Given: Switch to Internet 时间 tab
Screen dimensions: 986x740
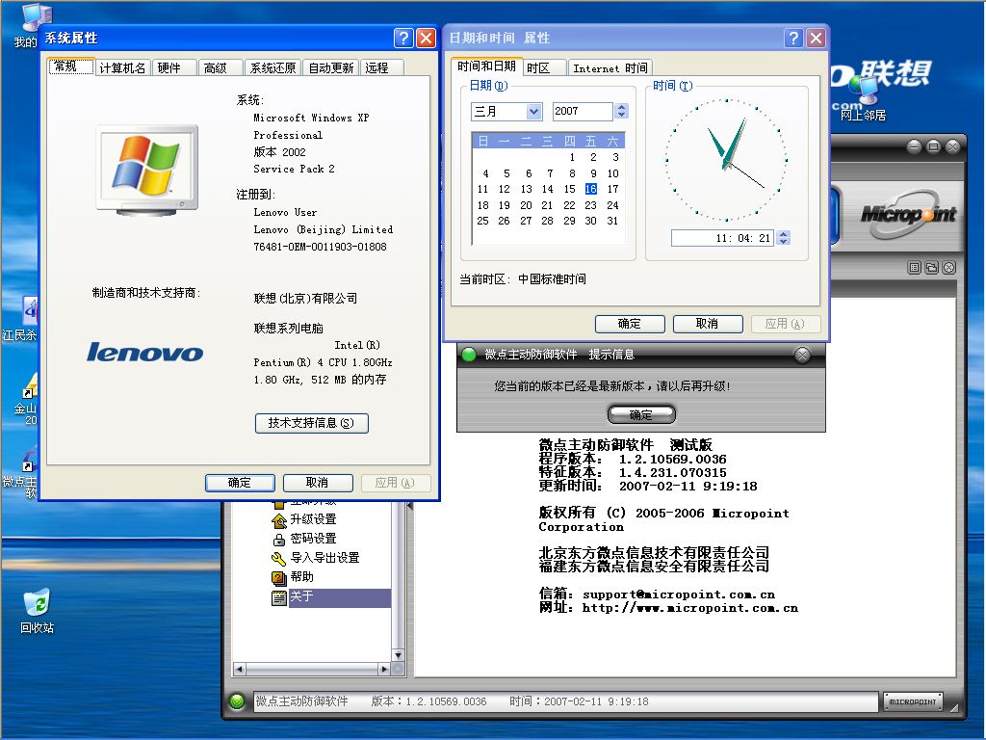Looking at the screenshot, I should [610, 68].
